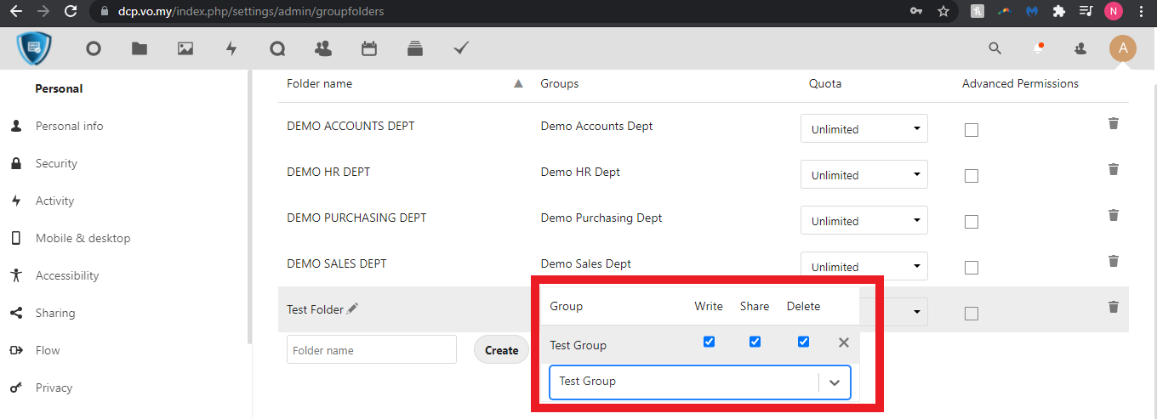Open the Files app folder icon

coord(140,48)
